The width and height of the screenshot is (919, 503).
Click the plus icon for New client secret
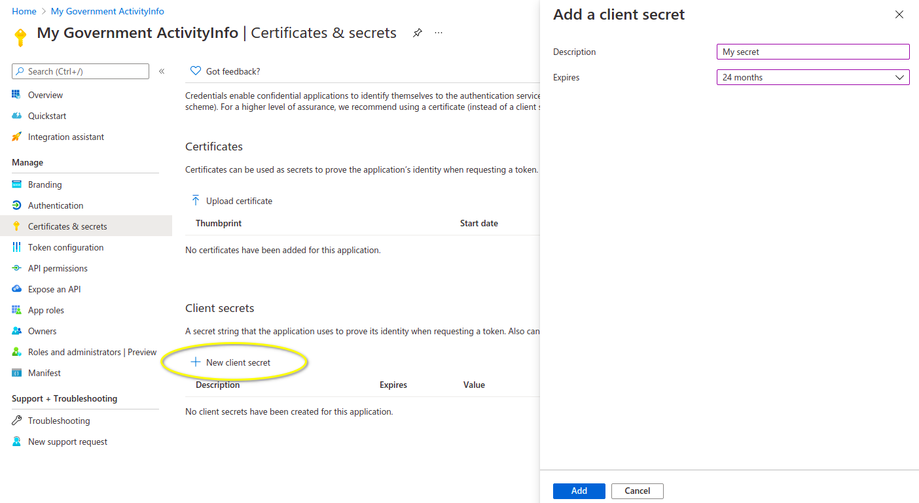click(x=195, y=362)
